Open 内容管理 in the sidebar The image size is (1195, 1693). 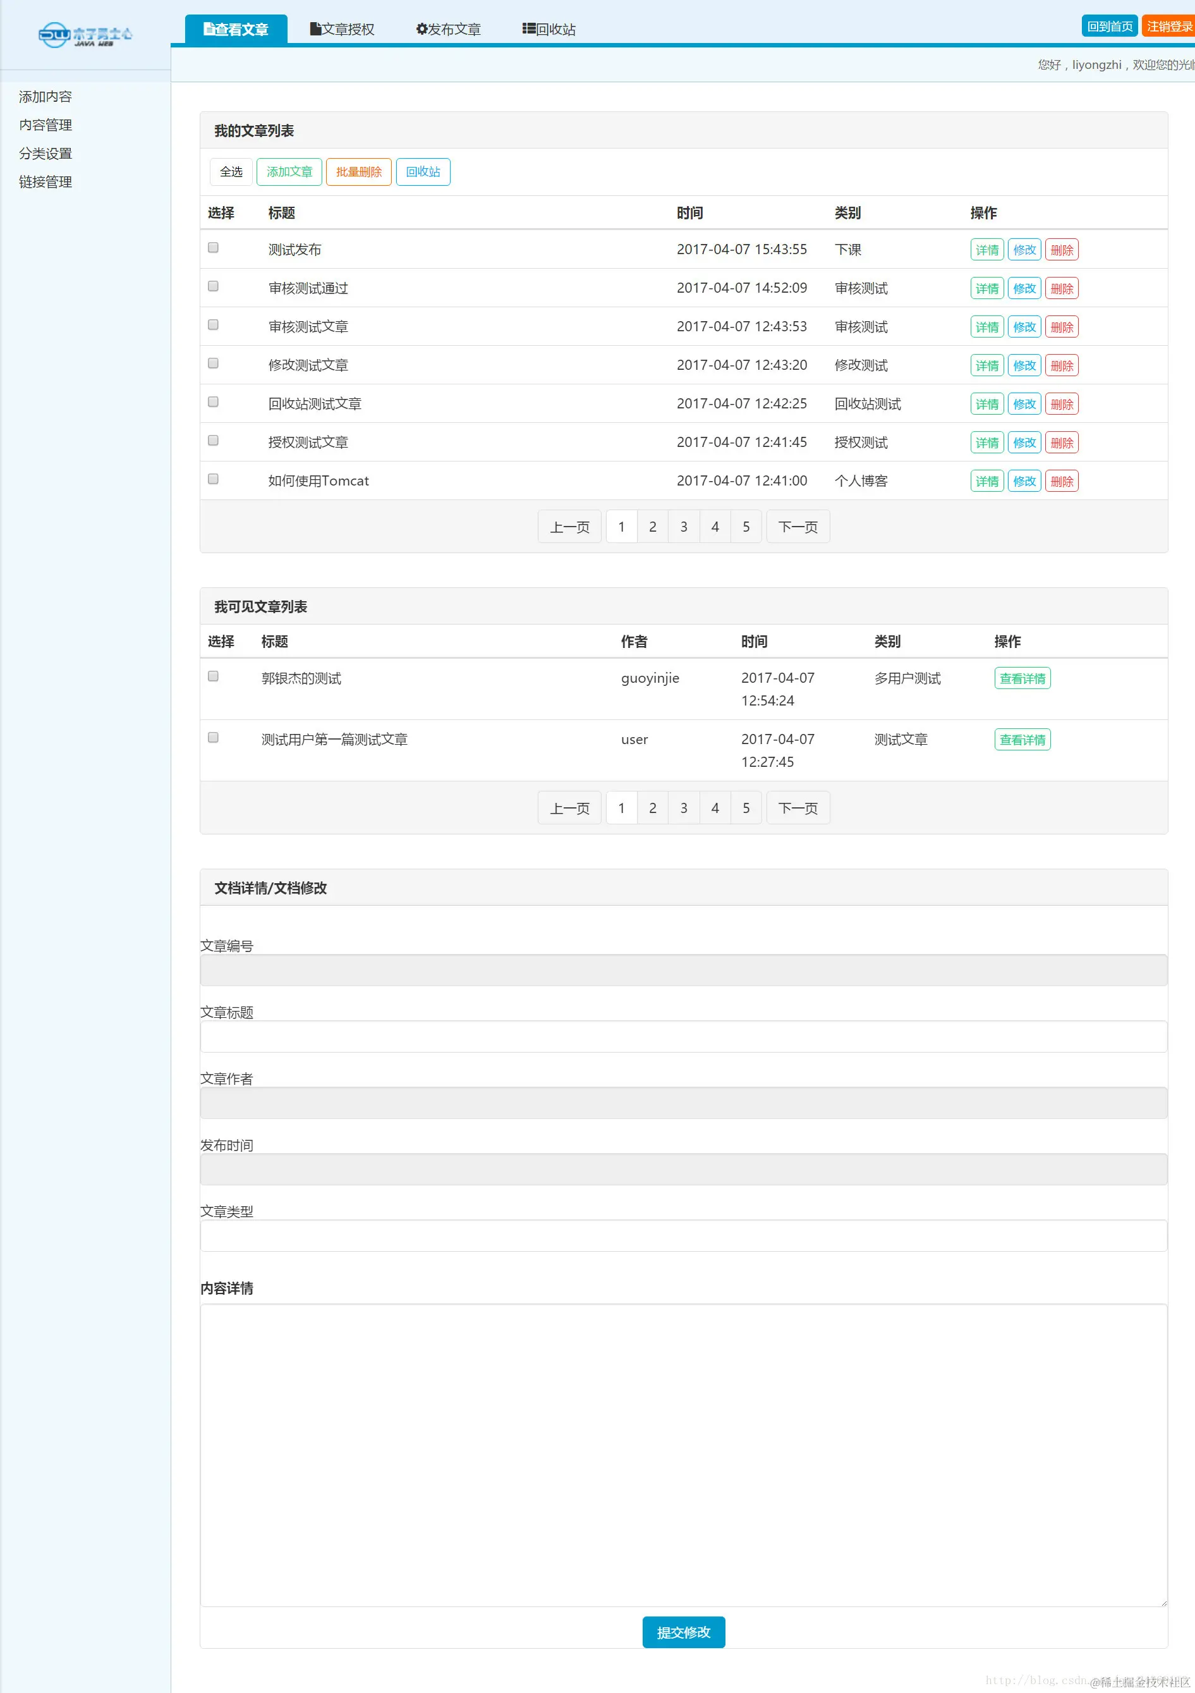click(45, 125)
